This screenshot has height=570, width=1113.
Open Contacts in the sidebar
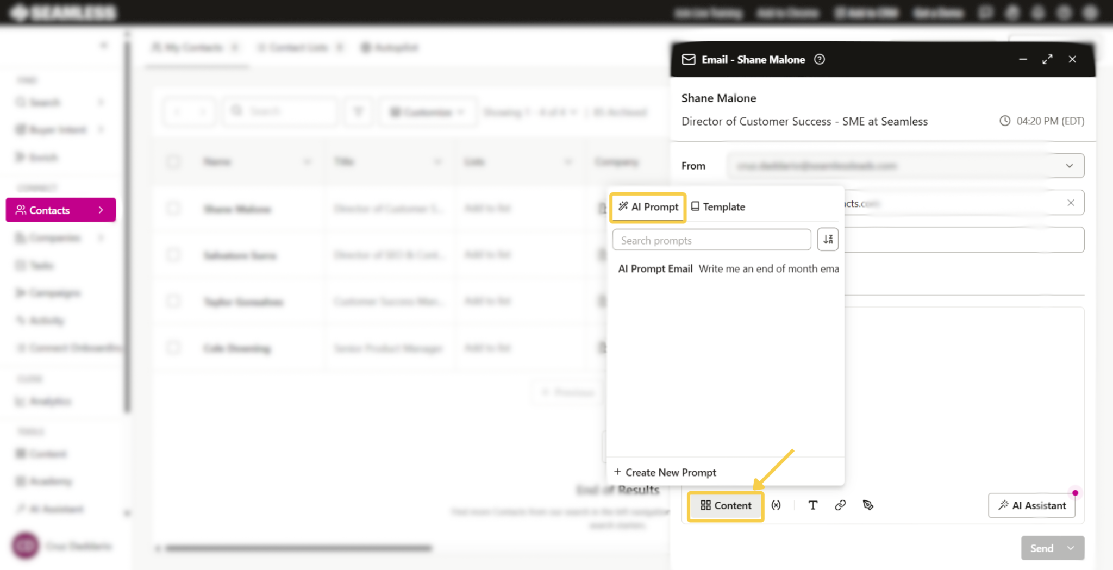61,210
